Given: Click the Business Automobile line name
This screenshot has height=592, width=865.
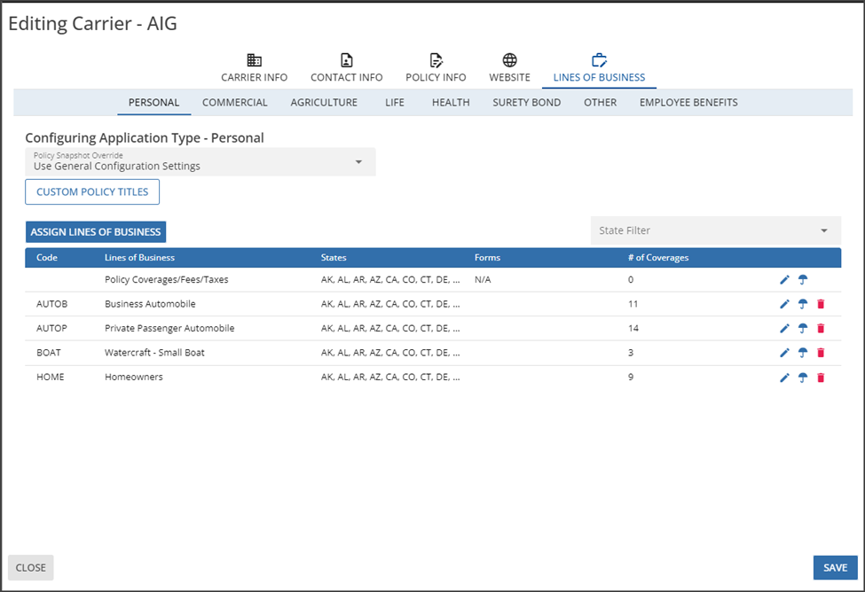Looking at the screenshot, I should point(150,304).
